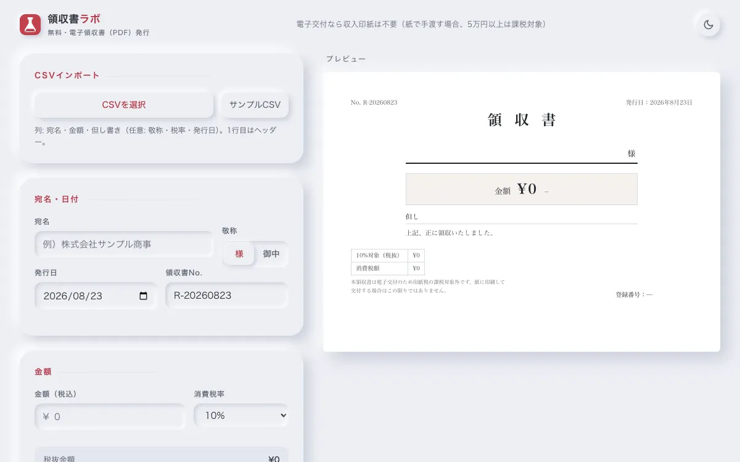The image size is (740, 462).
Task: Click the 領収書No. input field
Action: tap(227, 295)
